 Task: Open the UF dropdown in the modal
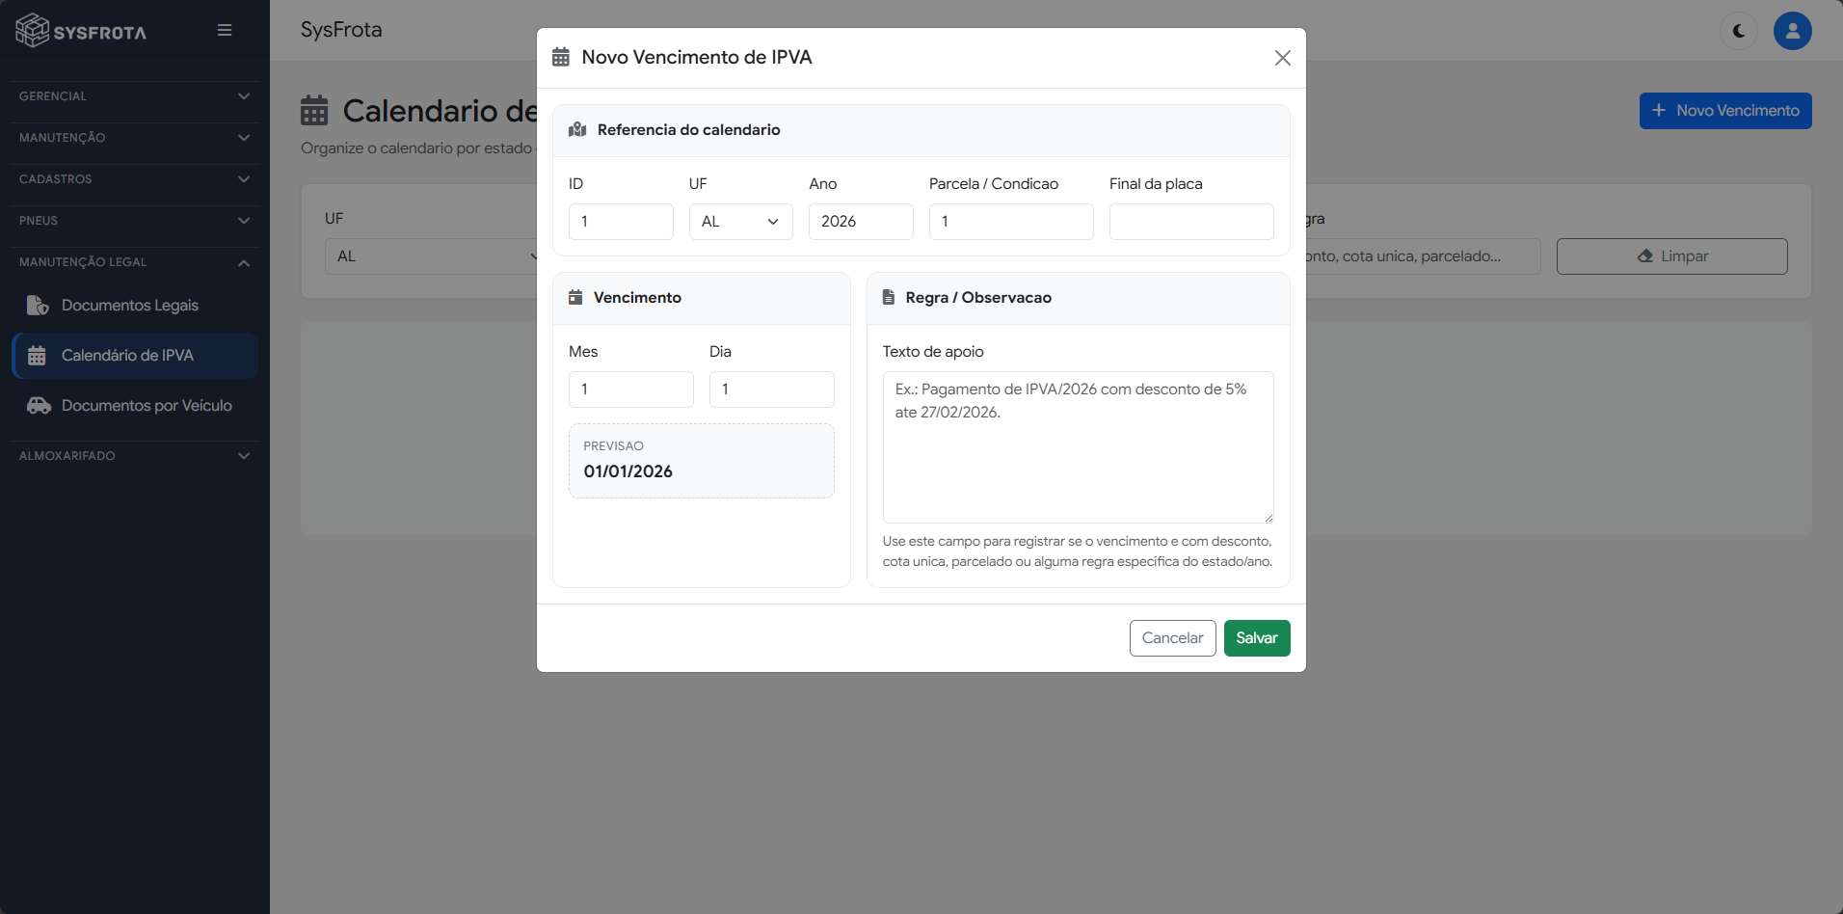(740, 222)
